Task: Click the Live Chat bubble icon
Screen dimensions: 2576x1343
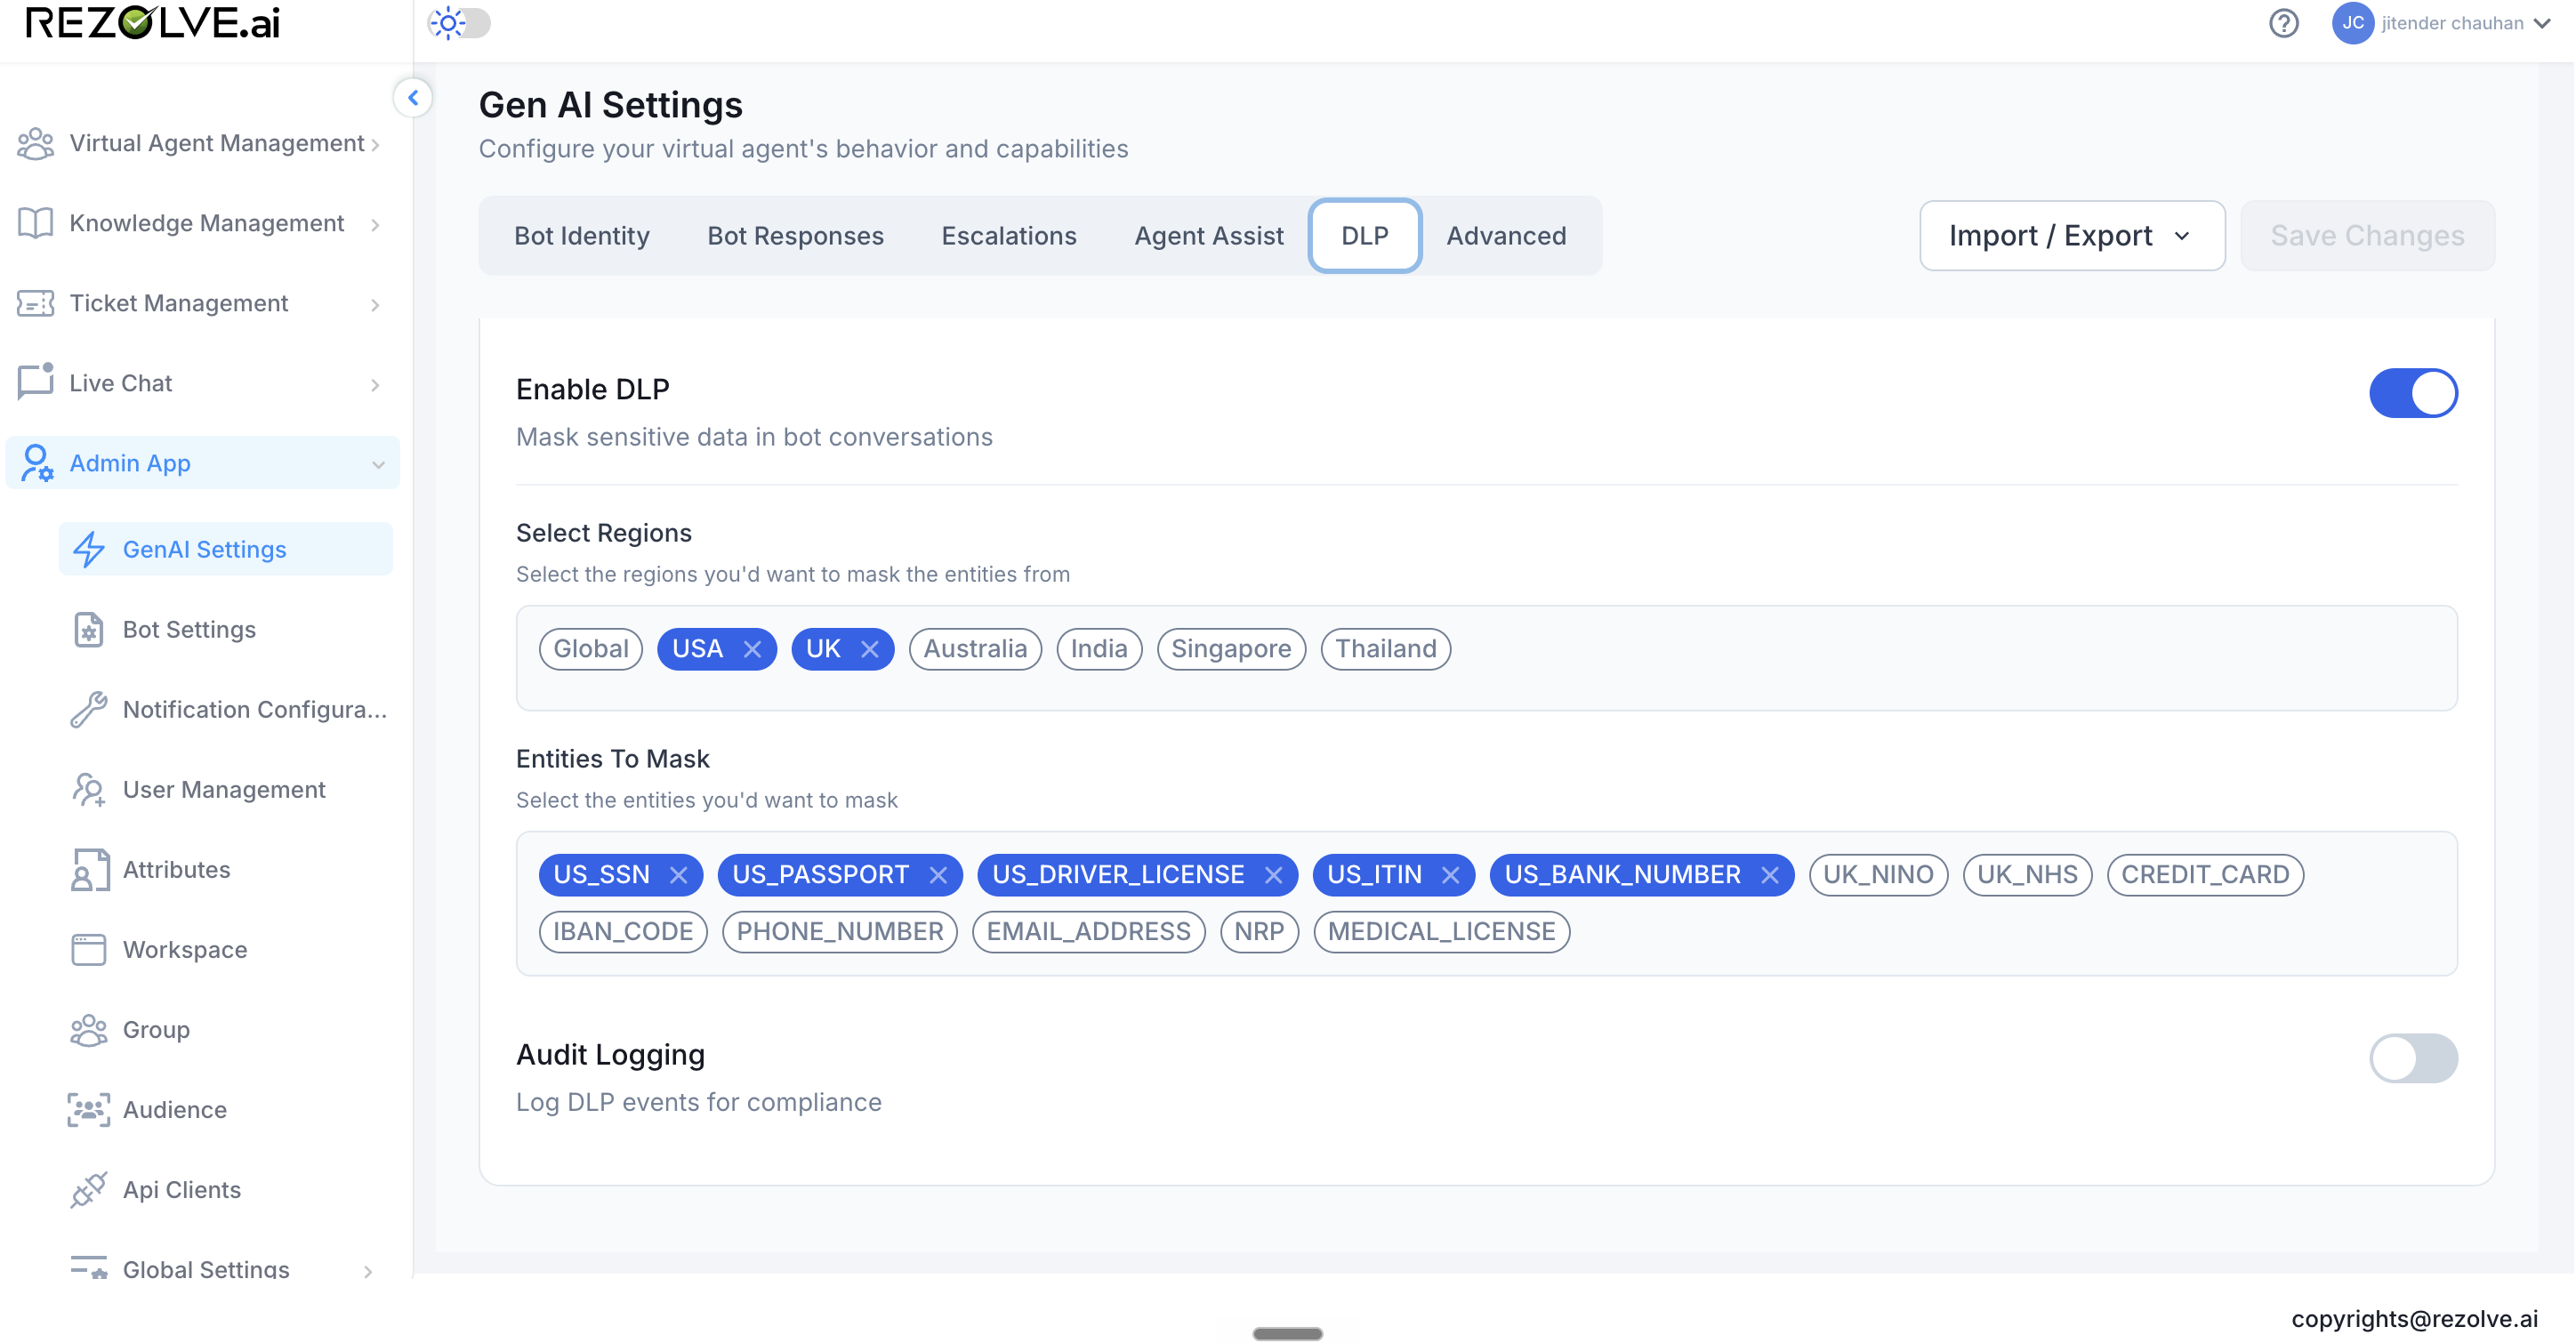Action: 36,382
